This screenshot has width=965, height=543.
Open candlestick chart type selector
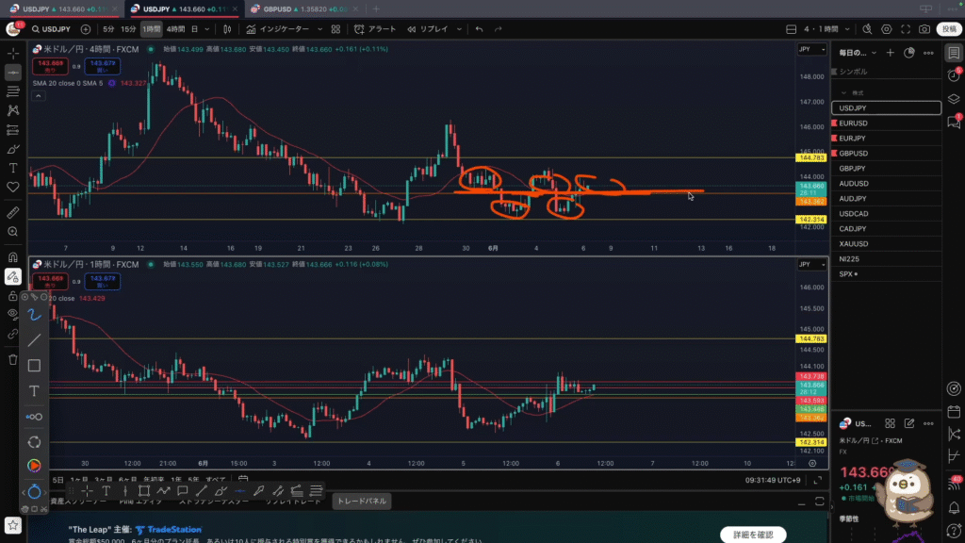(x=227, y=29)
